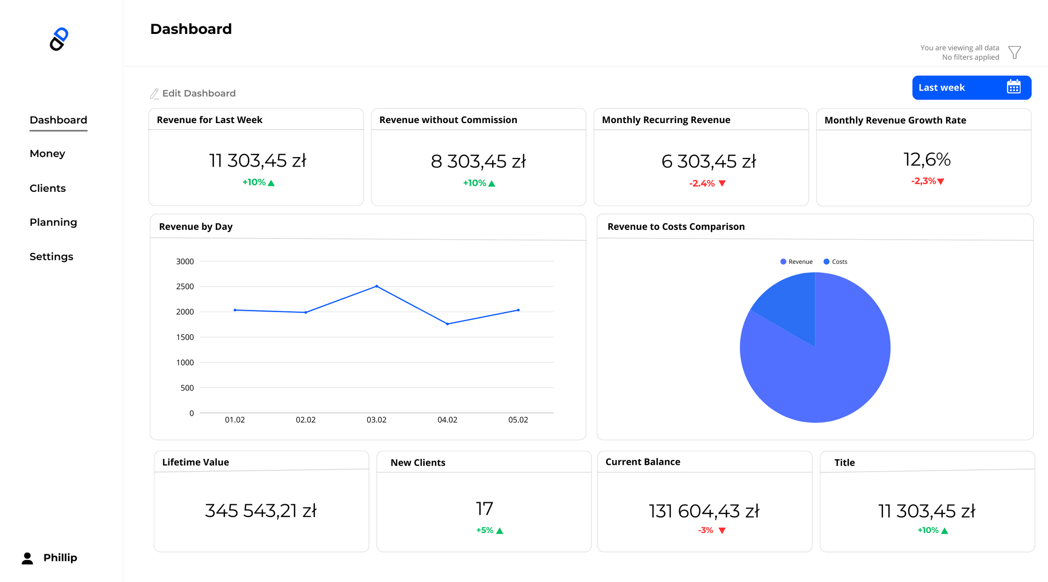Navigate to Planning in the sidebar
Viewport: 1048px width, 582px height.
click(53, 222)
